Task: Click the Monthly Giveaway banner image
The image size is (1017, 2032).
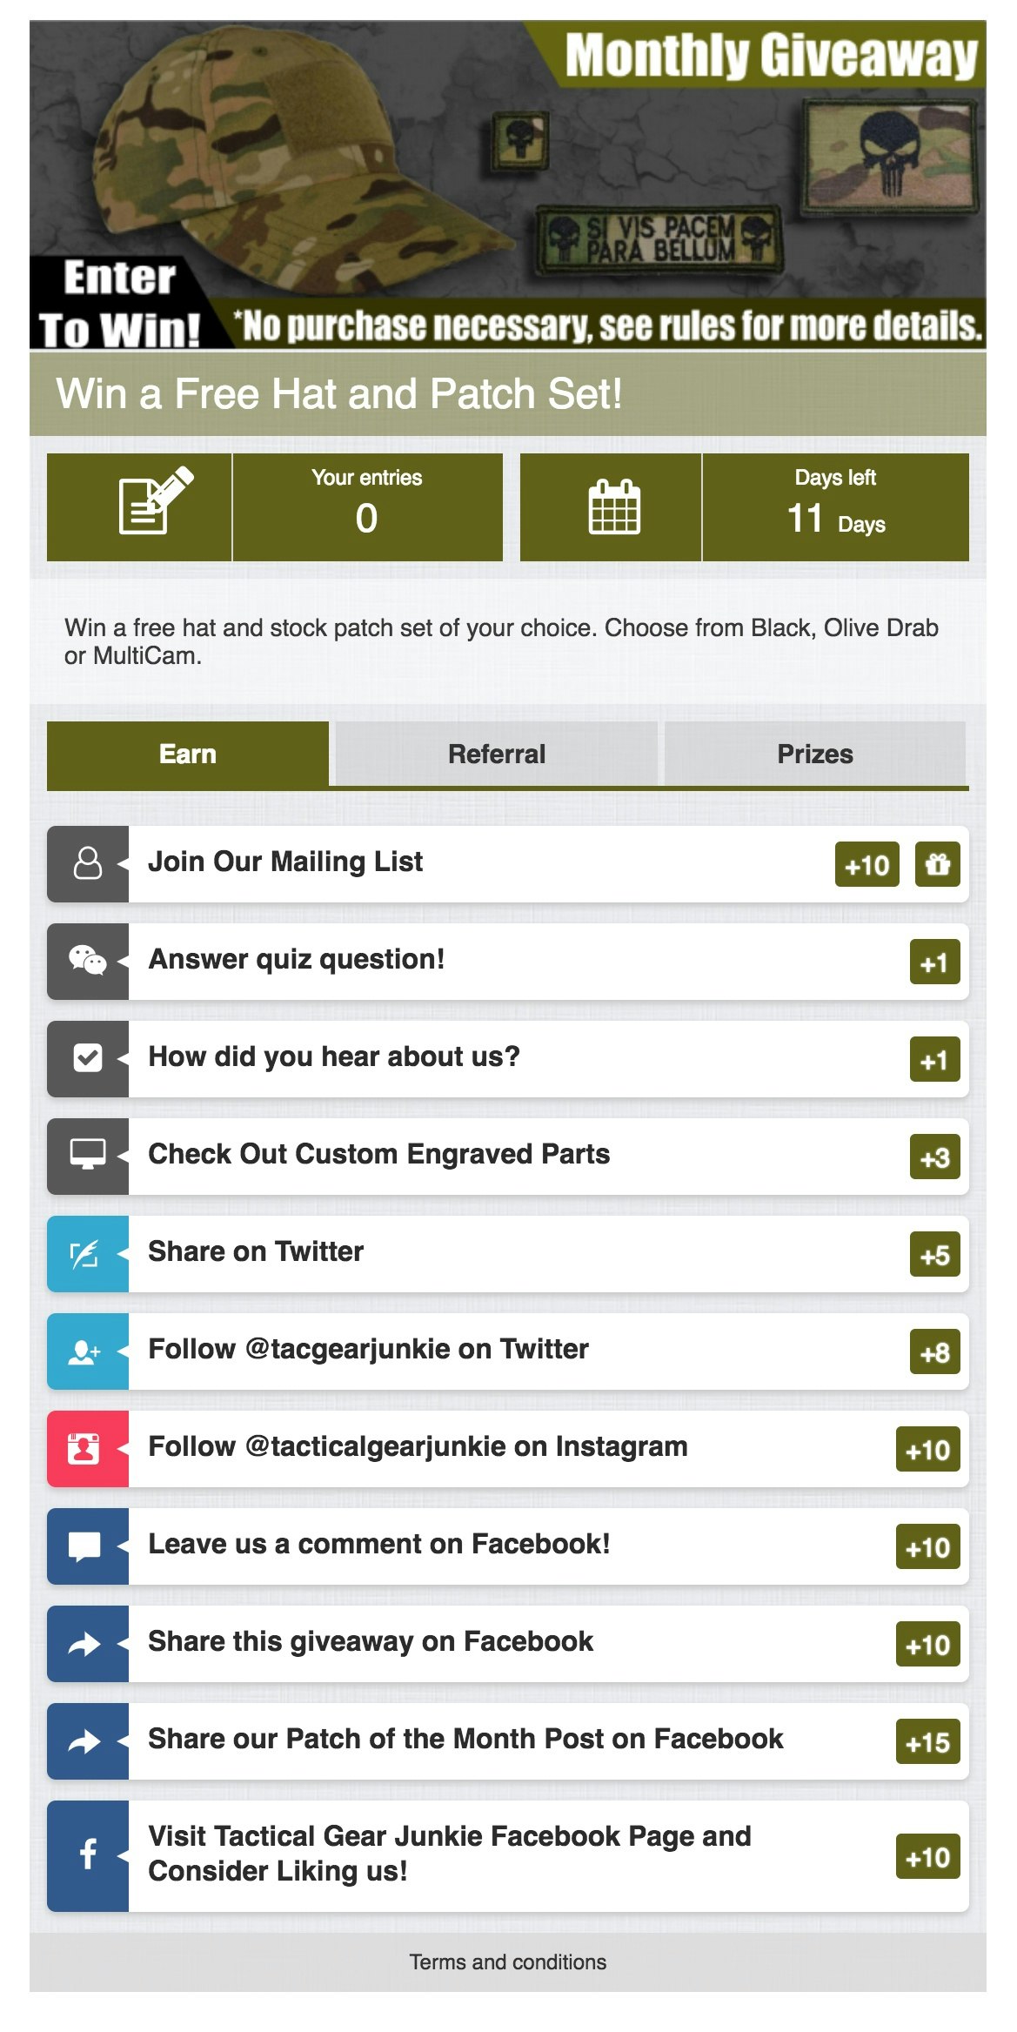Action: [508, 184]
